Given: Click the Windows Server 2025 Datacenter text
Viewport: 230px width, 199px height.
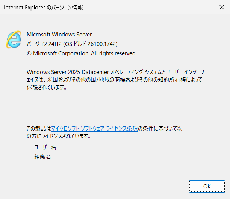Looking at the screenshot, I should (68, 72).
